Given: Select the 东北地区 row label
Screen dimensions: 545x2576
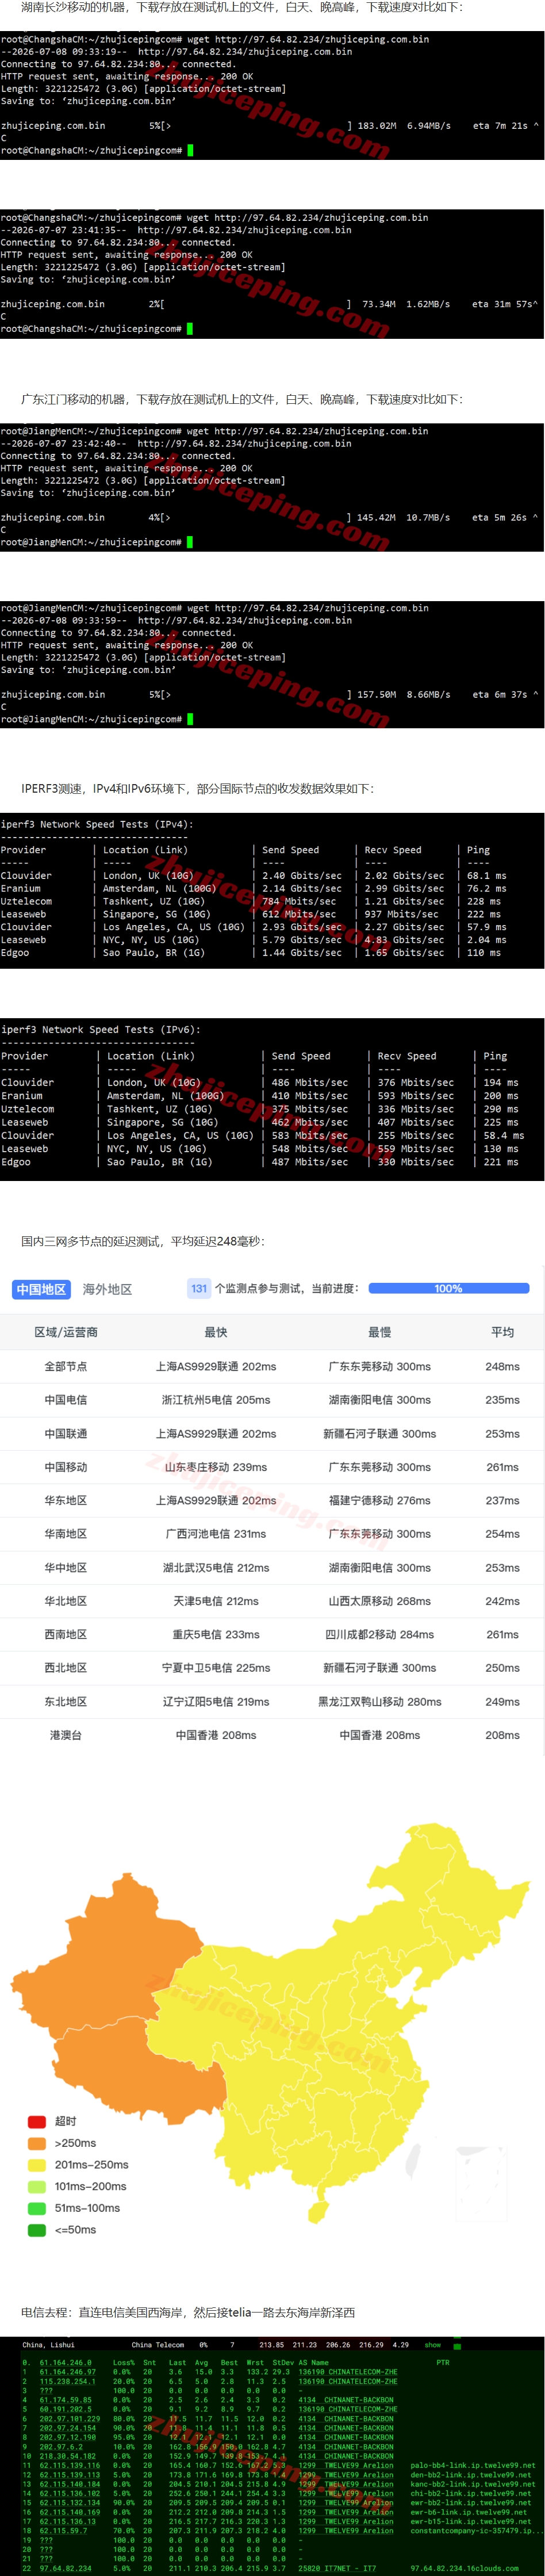Looking at the screenshot, I should coord(66,1701).
